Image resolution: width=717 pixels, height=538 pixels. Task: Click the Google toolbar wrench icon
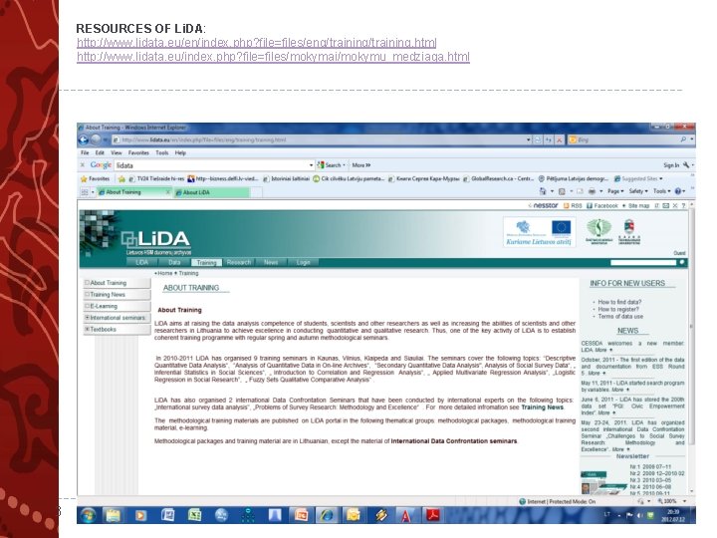point(686,165)
